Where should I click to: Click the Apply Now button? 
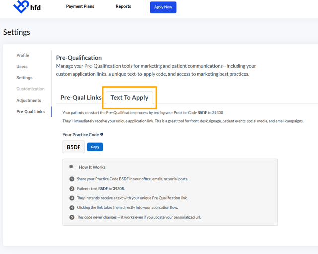pos(163,7)
